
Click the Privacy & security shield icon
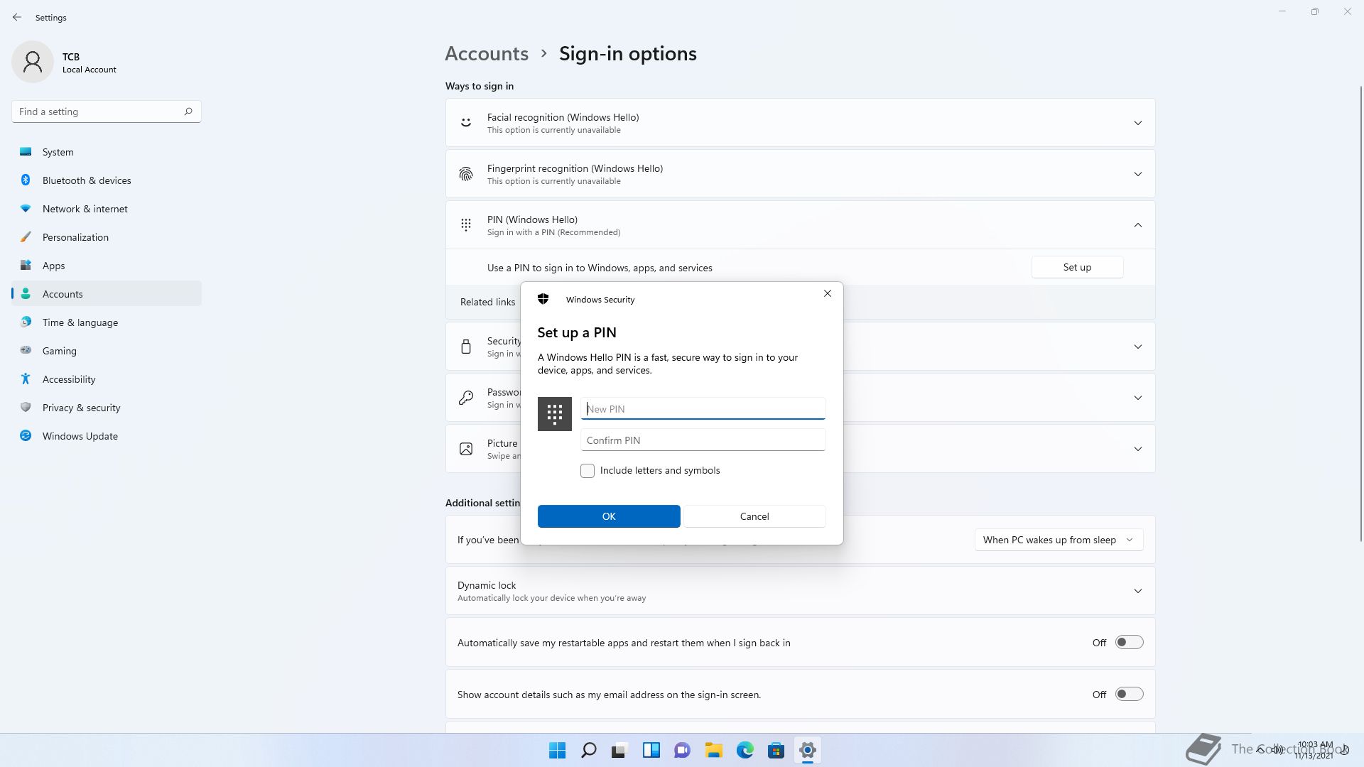click(26, 407)
